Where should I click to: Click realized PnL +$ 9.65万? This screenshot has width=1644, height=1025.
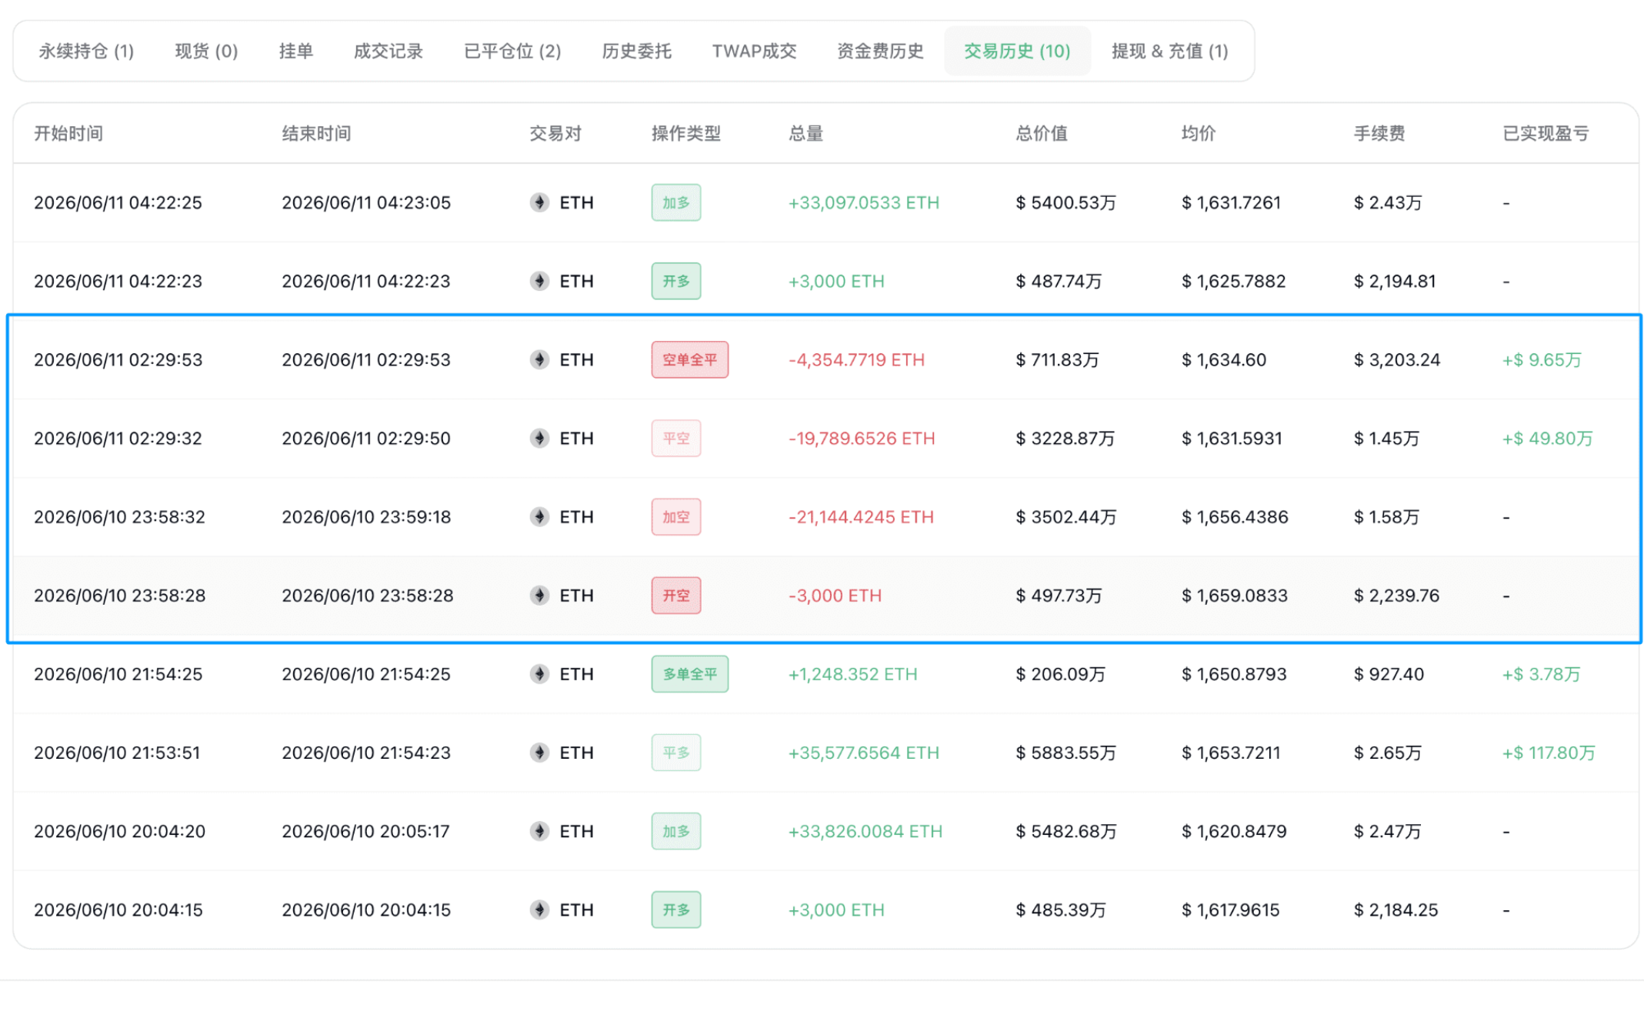(x=1542, y=359)
